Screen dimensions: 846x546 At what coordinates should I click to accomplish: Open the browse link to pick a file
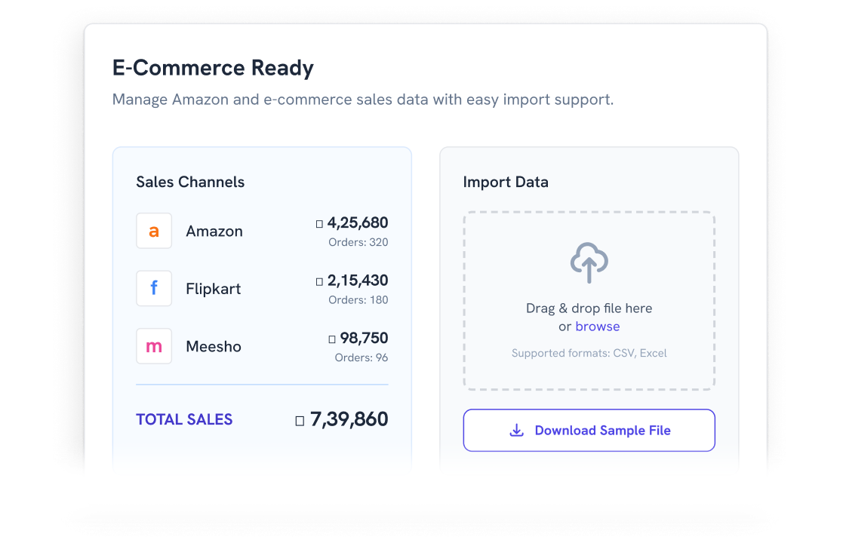click(x=597, y=326)
